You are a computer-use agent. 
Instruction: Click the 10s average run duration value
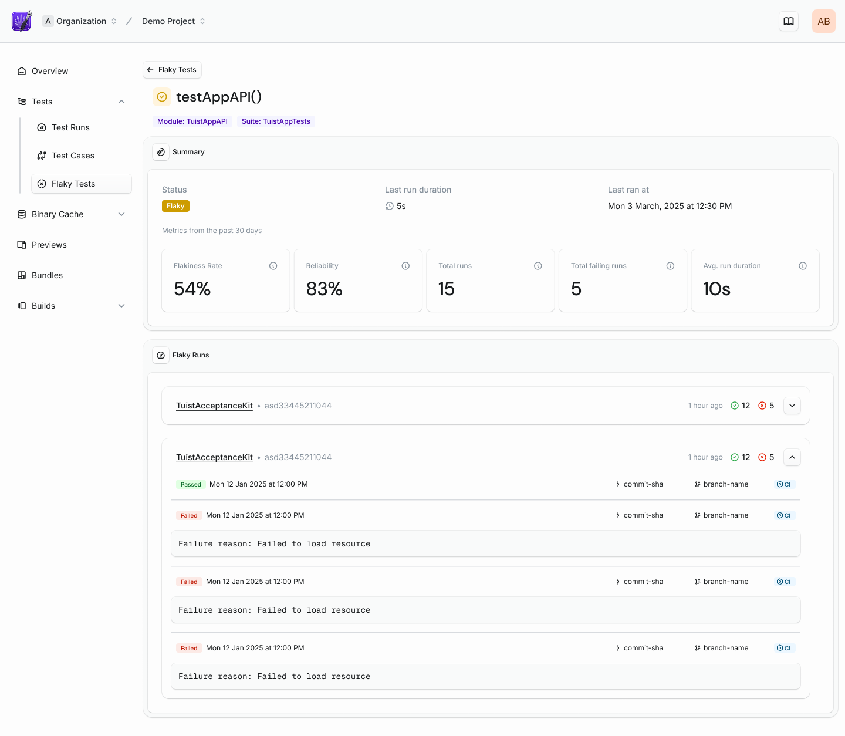[x=717, y=289]
